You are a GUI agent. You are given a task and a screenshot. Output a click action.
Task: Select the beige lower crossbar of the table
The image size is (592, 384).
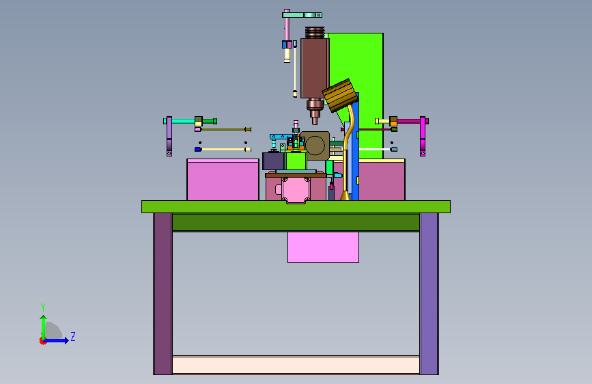pyautogui.click(x=296, y=365)
